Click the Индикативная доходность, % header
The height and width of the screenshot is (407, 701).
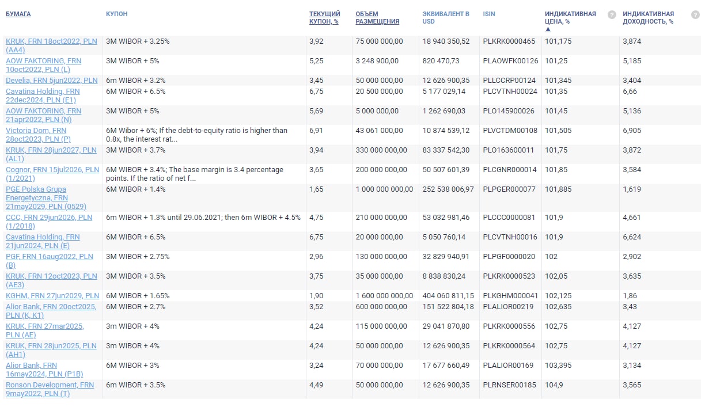coord(648,18)
